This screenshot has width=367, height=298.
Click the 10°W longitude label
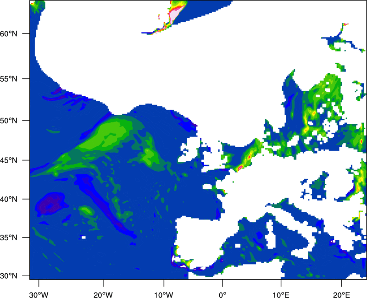point(164,295)
